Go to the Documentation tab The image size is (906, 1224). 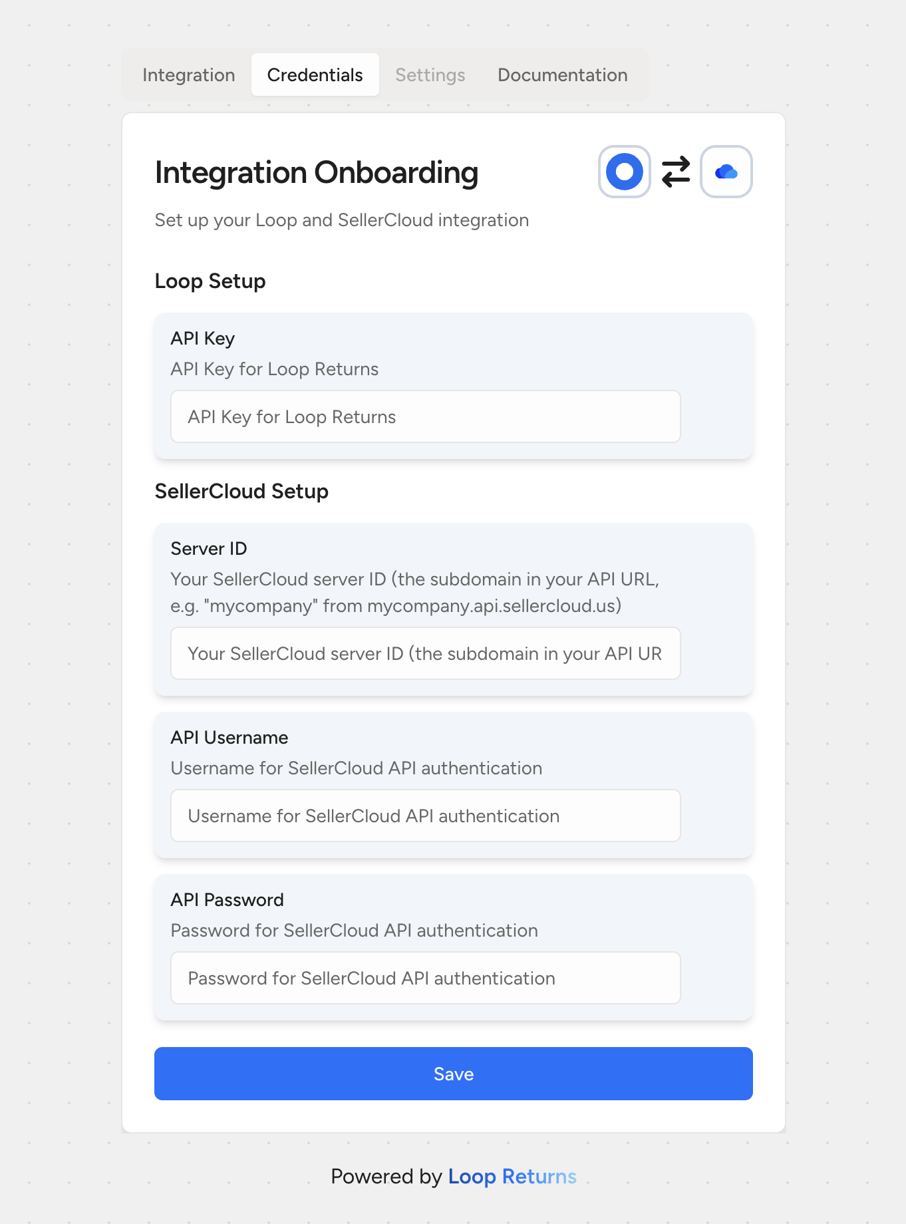[563, 75]
